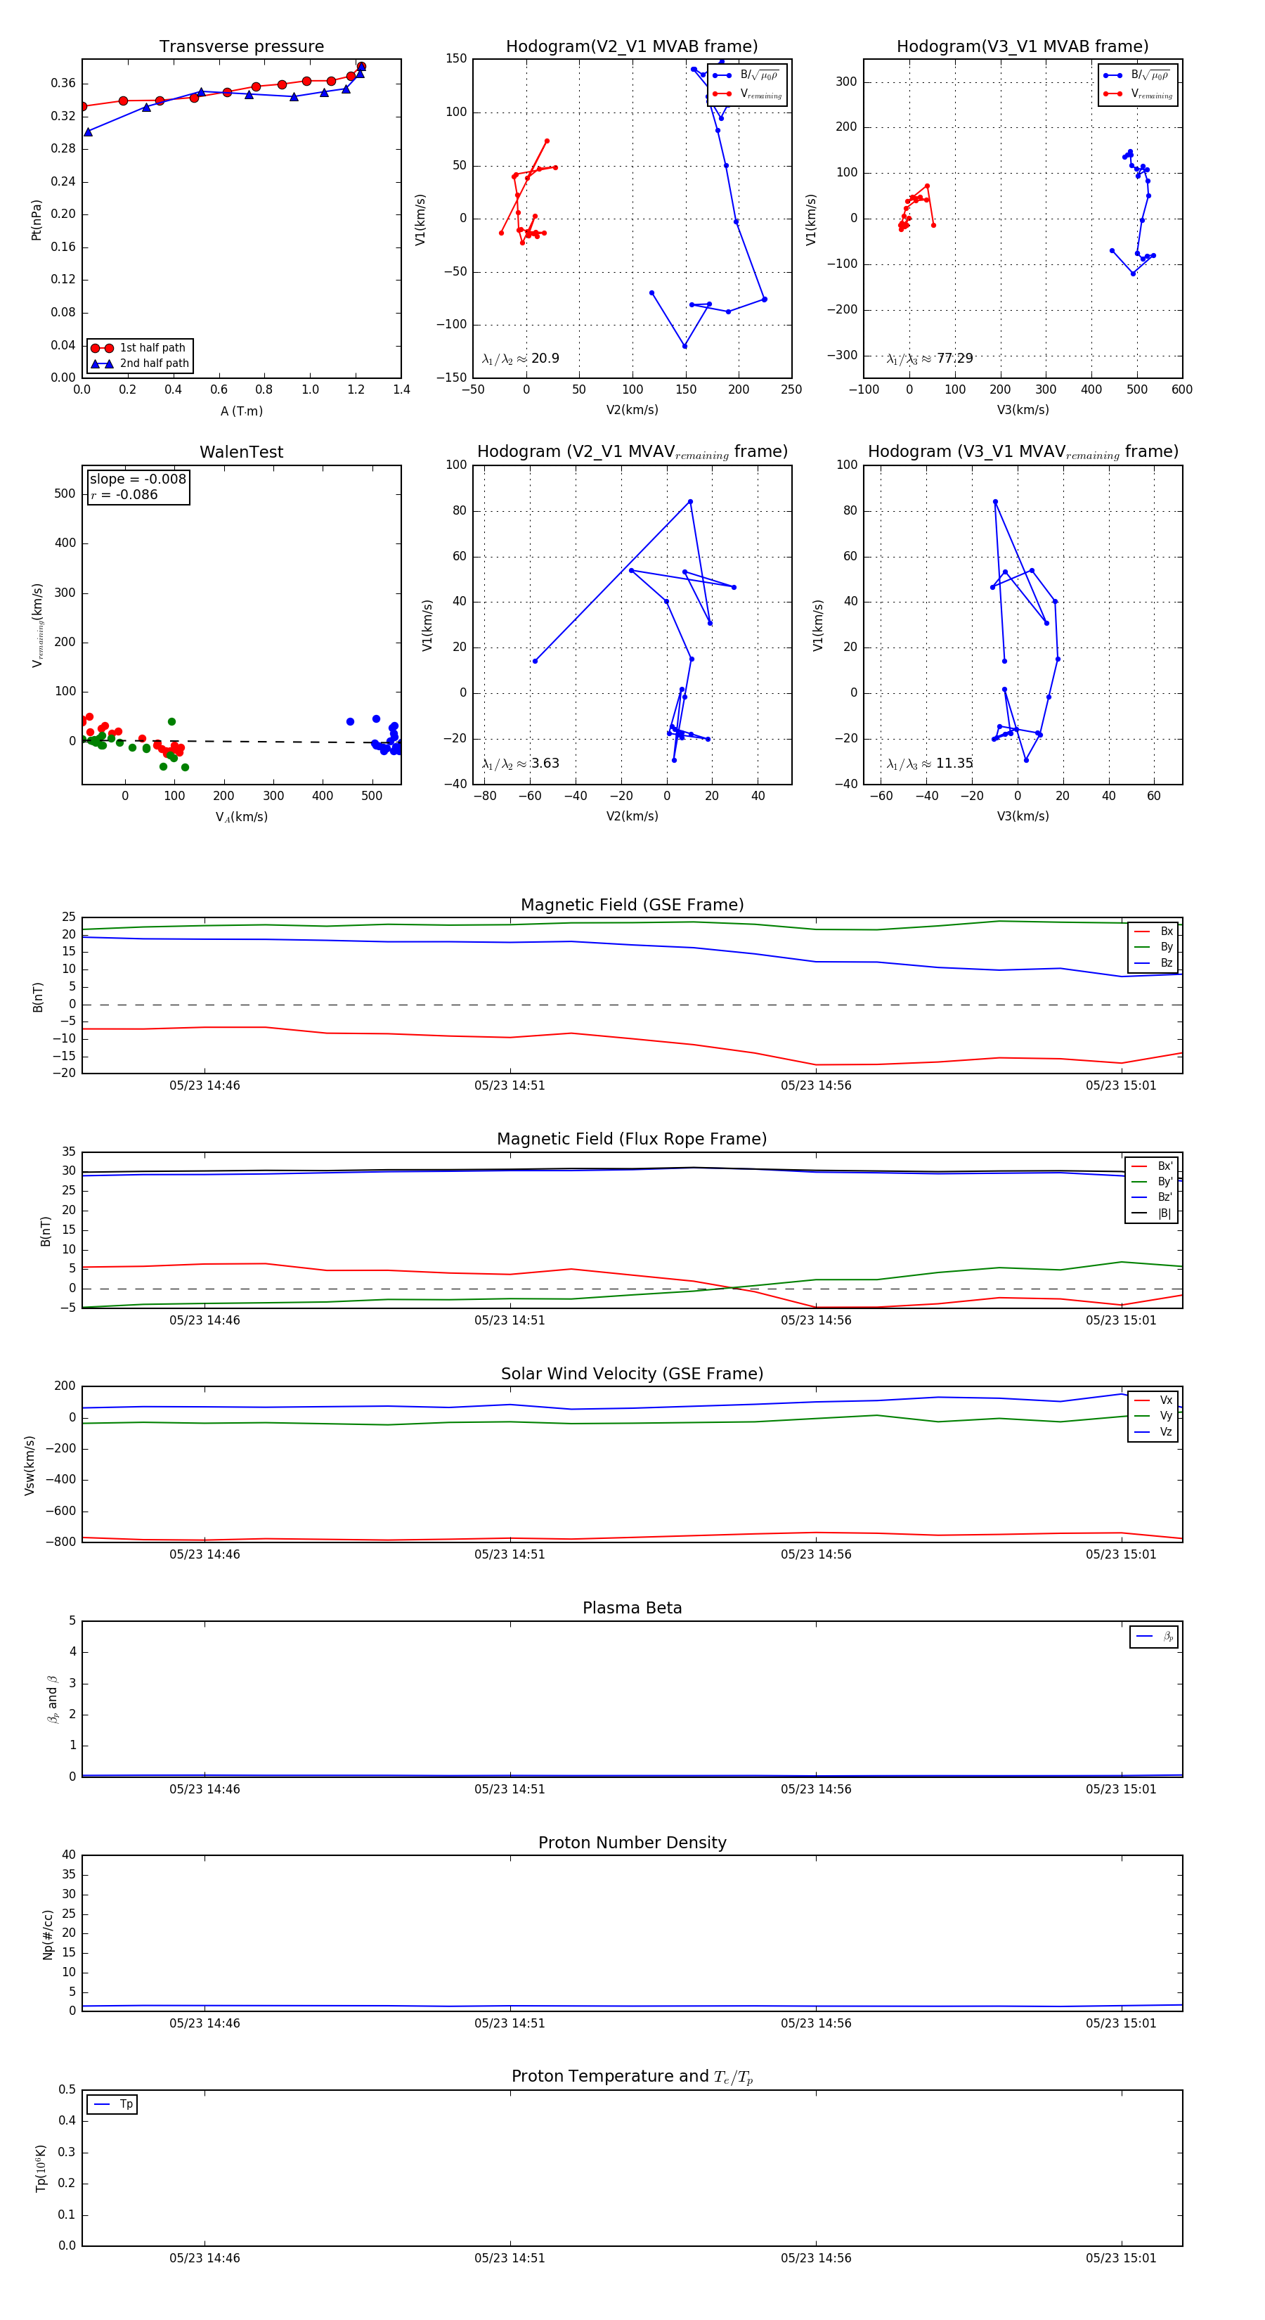The height and width of the screenshot is (2320, 1265).
Task: Click the "Bx'" legend entry in Flux Rope plot
Action: (1153, 1166)
